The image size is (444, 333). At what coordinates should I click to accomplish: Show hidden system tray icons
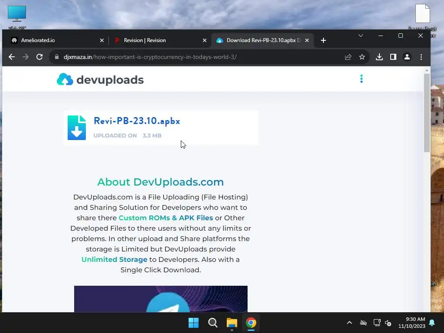click(349, 323)
